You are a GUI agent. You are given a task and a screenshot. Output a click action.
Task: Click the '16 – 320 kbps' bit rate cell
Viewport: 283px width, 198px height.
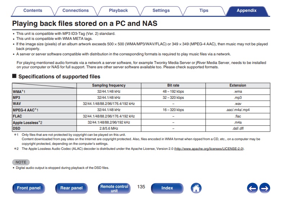[173, 110]
